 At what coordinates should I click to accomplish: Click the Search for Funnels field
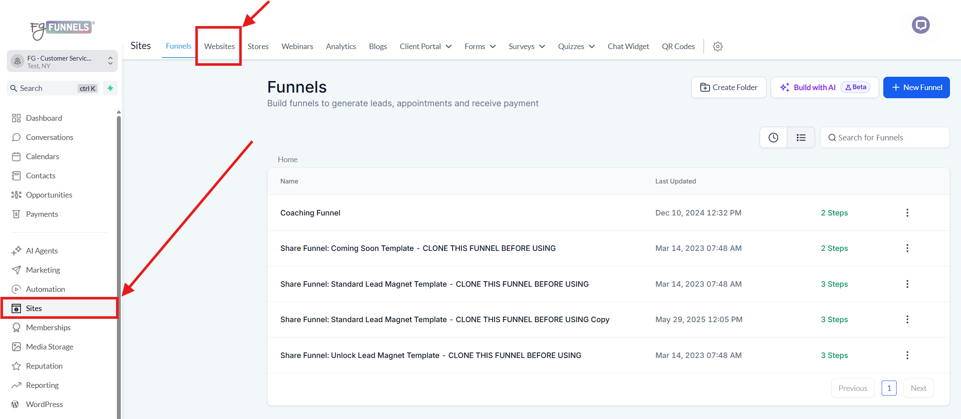pos(885,137)
